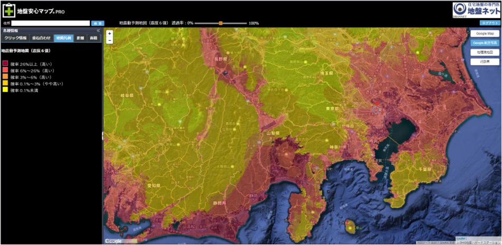
Task: Switch base map to Google Map
Action: pyautogui.click(x=485, y=33)
